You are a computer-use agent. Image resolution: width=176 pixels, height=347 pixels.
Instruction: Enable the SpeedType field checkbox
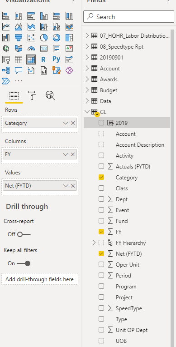101,308
